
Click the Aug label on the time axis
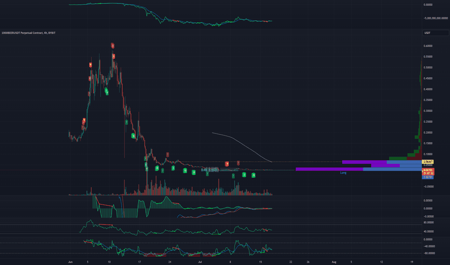pyautogui.click(x=334, y=262)
